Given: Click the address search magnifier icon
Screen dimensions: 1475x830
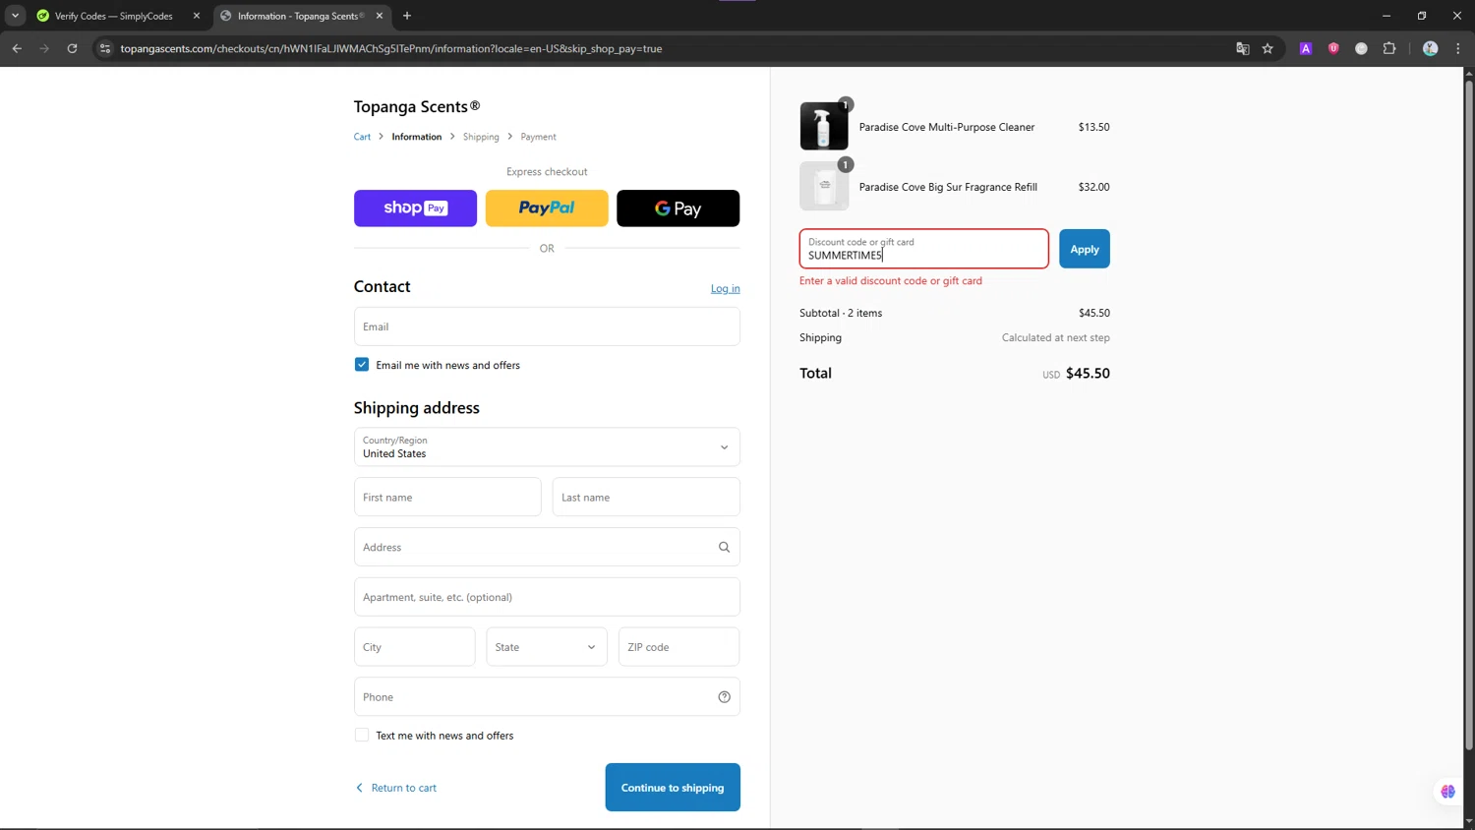Looking at the screenshot, I should [724, 547].
